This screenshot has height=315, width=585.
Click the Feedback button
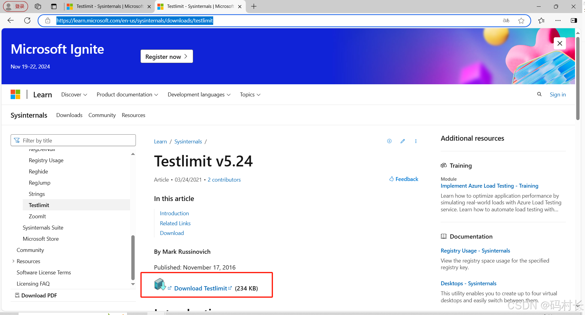[x=404, y=179]
